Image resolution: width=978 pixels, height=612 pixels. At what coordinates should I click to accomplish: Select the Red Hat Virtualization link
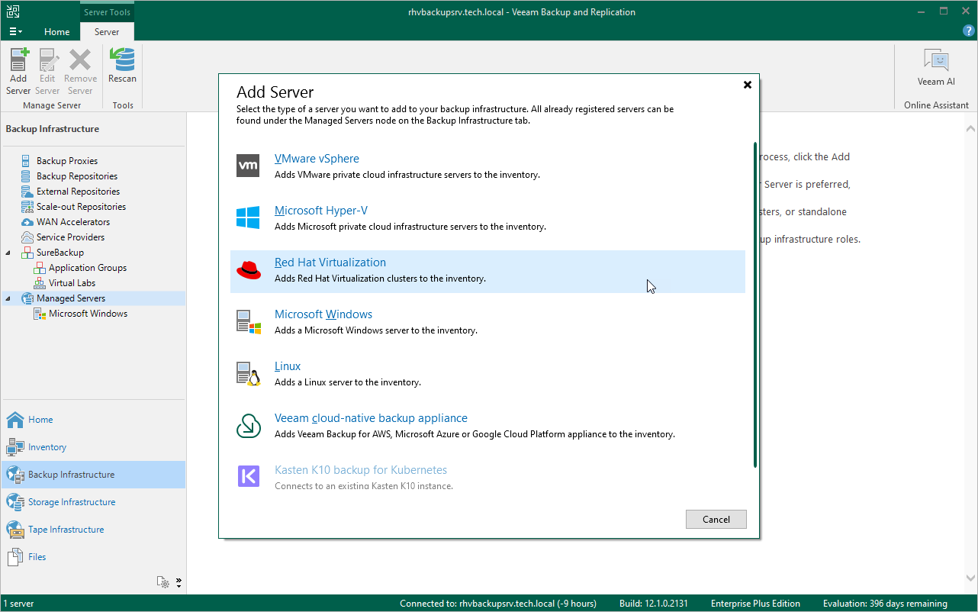[x=330, y=263]
